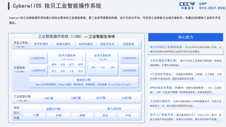Select the 知识构建包 module
Viewport: 226px width, 127px height.
tap(86, 44)
